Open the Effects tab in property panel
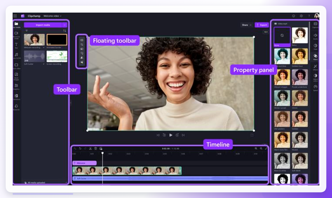The image size is (332, 198). (x=315, y=67)
